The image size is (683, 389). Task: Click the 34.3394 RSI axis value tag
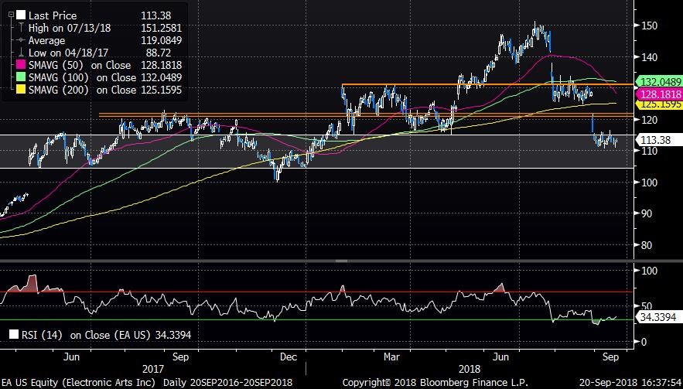655,317
